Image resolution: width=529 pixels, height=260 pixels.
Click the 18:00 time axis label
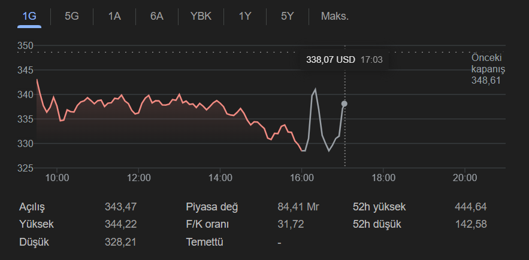click(383, 178)
